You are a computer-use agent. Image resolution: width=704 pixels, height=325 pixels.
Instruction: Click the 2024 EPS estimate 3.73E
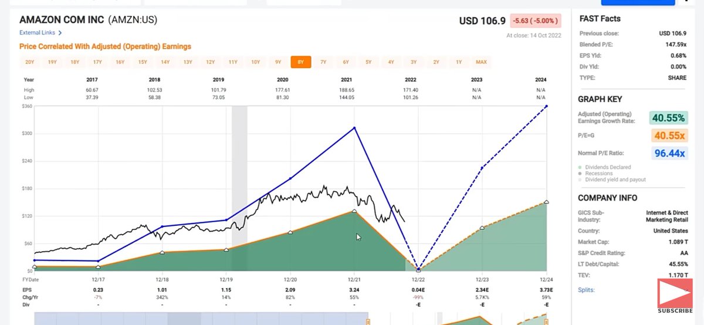[x=545, y=290]
